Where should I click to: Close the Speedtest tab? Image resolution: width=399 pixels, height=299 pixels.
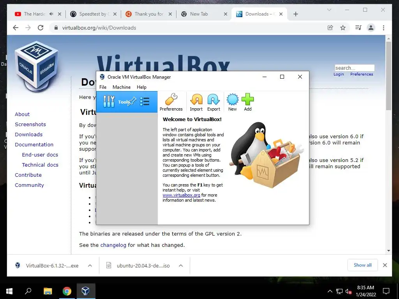[x=115, y=14]
